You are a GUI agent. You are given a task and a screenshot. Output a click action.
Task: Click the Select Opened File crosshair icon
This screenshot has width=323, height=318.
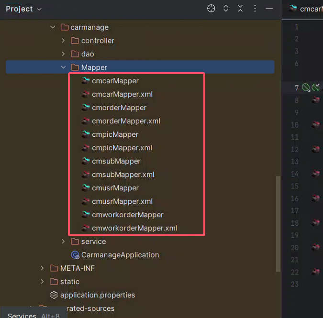[x=211, y=9]
